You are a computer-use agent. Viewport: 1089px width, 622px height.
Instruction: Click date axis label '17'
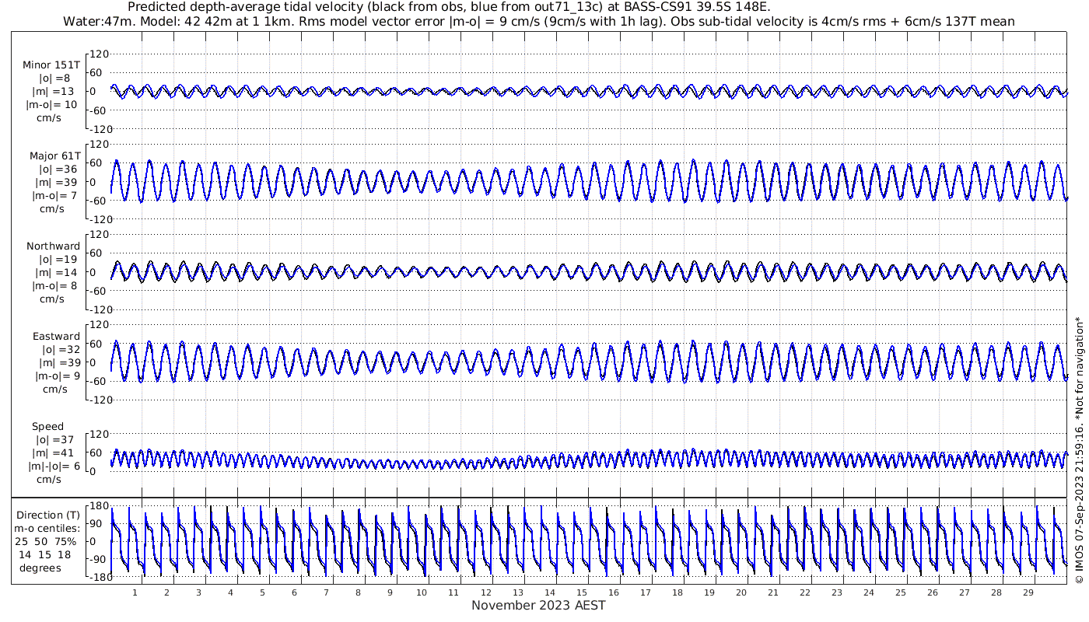click(645, 592)
